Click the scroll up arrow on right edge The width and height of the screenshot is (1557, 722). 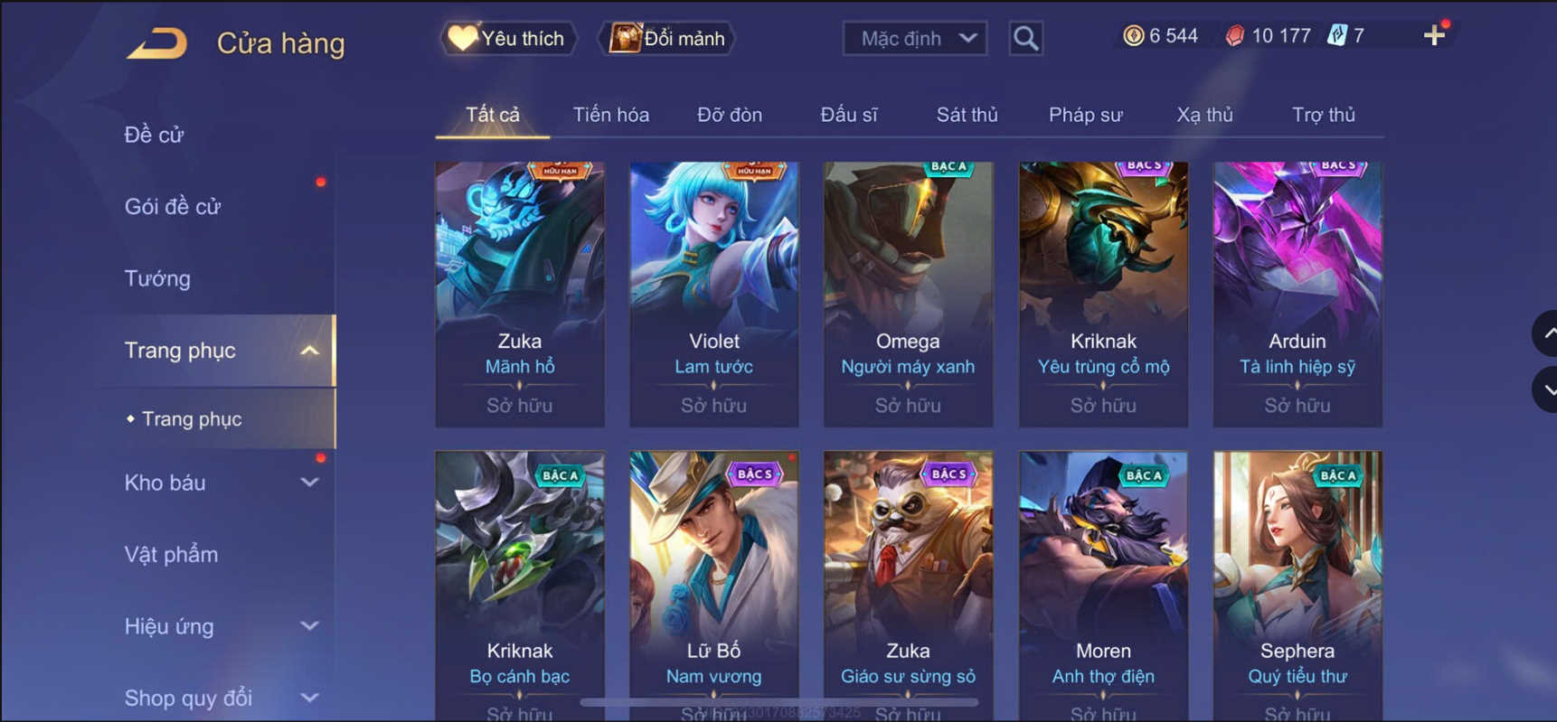(x=1546, y=333)
